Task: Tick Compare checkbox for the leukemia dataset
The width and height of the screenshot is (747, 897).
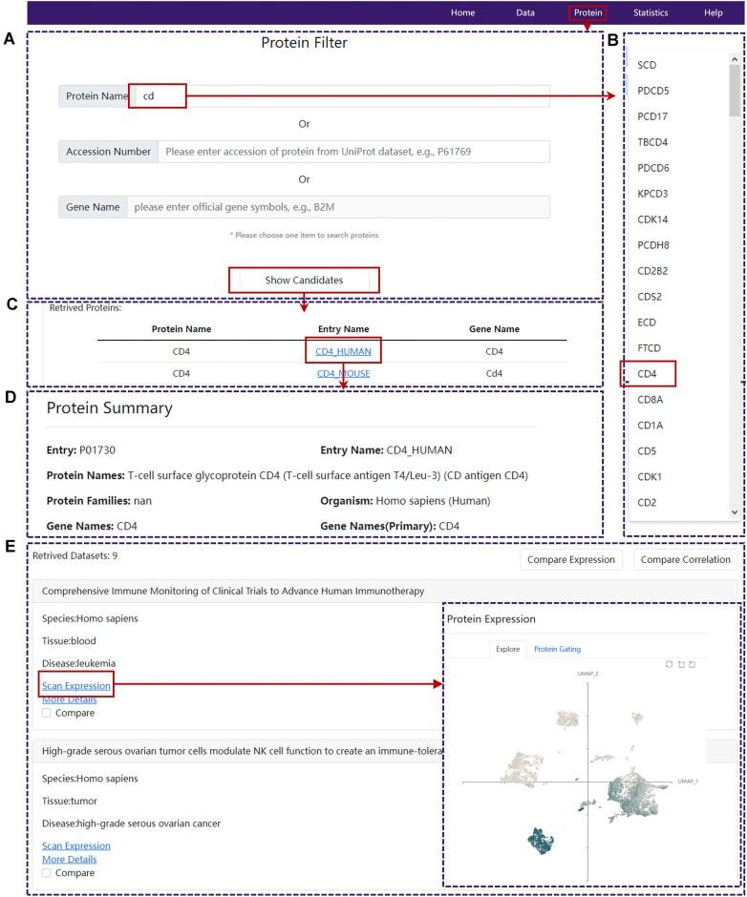Action: (47, 713)
